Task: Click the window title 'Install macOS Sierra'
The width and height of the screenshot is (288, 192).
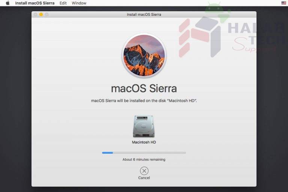Action: (144, 14)
